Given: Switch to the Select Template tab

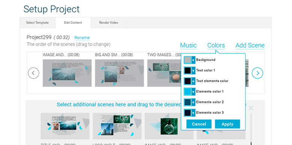Looking at the screenshot, I should click(37, 22).
